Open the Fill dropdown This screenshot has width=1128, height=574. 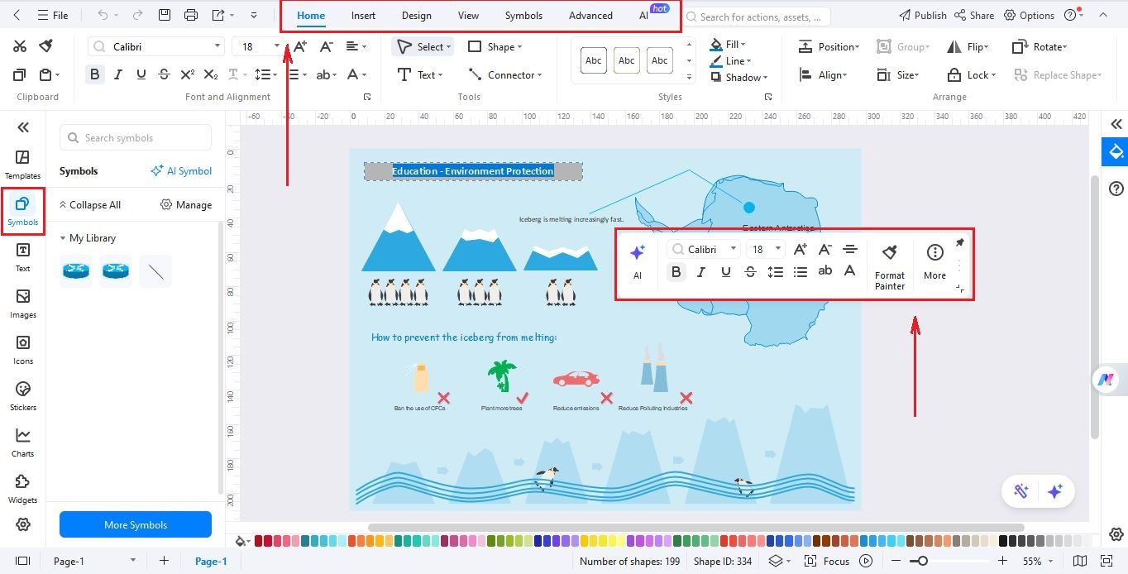point(728,44)
